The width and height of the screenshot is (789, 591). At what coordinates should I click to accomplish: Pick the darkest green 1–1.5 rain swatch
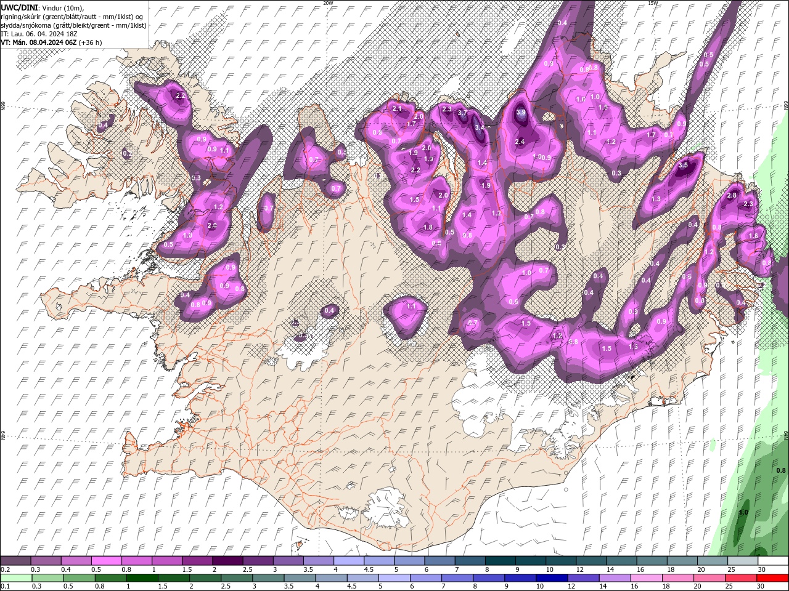click(142, 578)
